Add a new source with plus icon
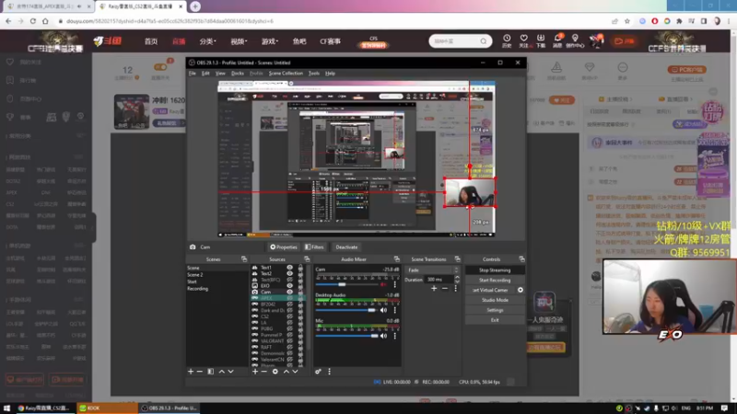 click(255, 372)
